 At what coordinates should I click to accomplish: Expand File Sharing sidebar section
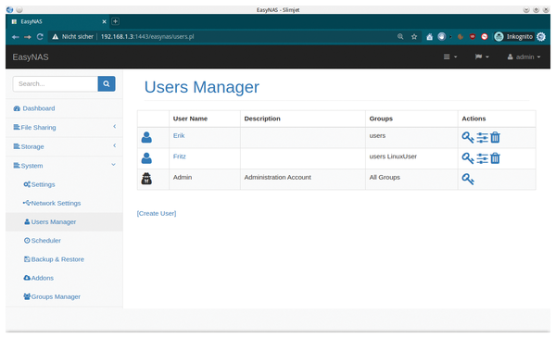[x=64, y=127]
